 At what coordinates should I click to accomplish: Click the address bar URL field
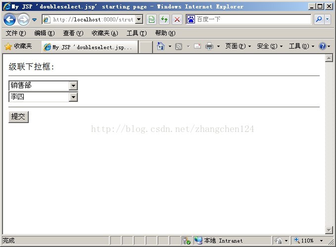tap(89, 19)
